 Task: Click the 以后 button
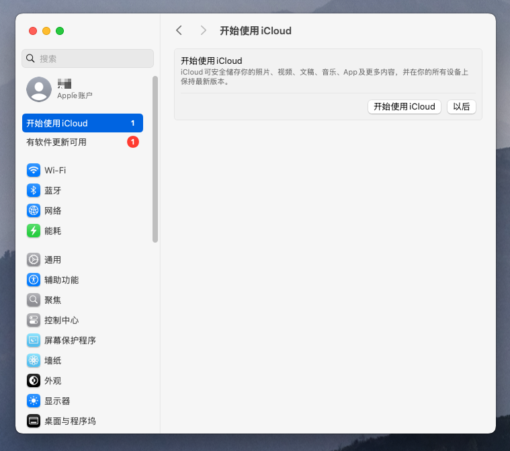461,107
